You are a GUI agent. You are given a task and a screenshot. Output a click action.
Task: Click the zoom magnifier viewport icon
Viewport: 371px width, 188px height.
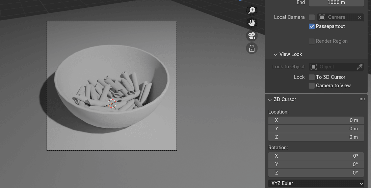(252, 10)
